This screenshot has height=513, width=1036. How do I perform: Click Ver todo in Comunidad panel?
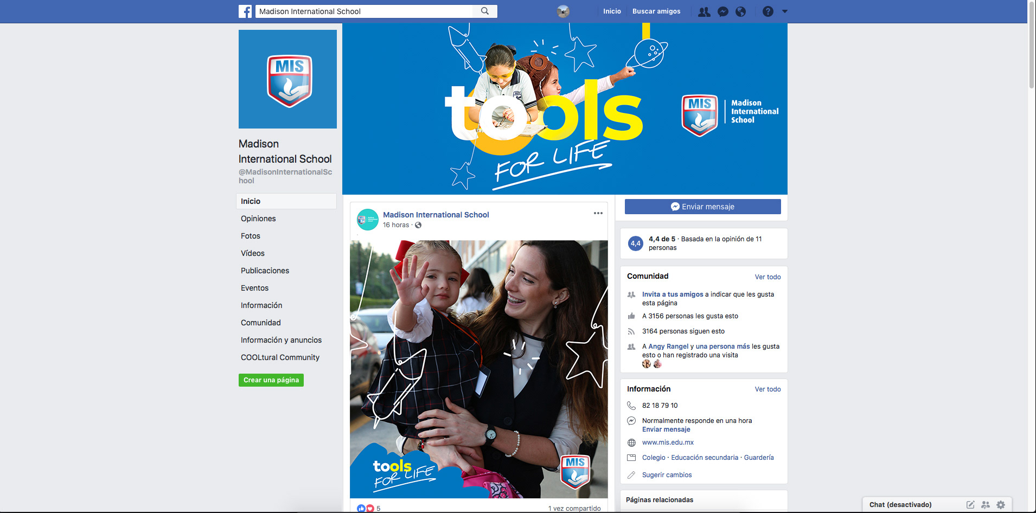click(768, 277)
